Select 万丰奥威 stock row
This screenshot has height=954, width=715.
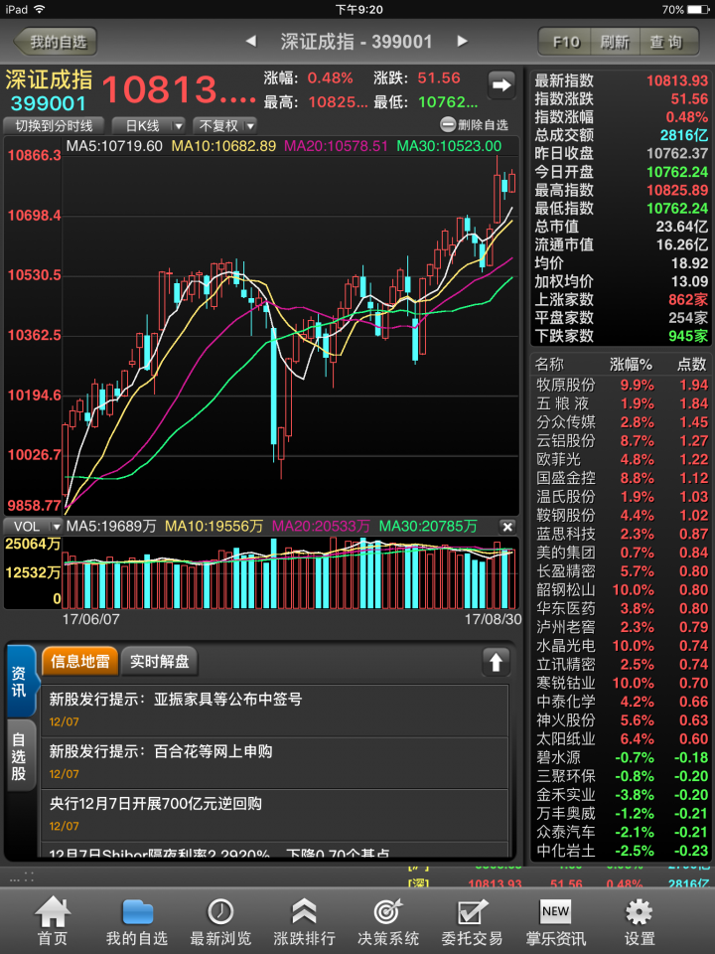622,814
